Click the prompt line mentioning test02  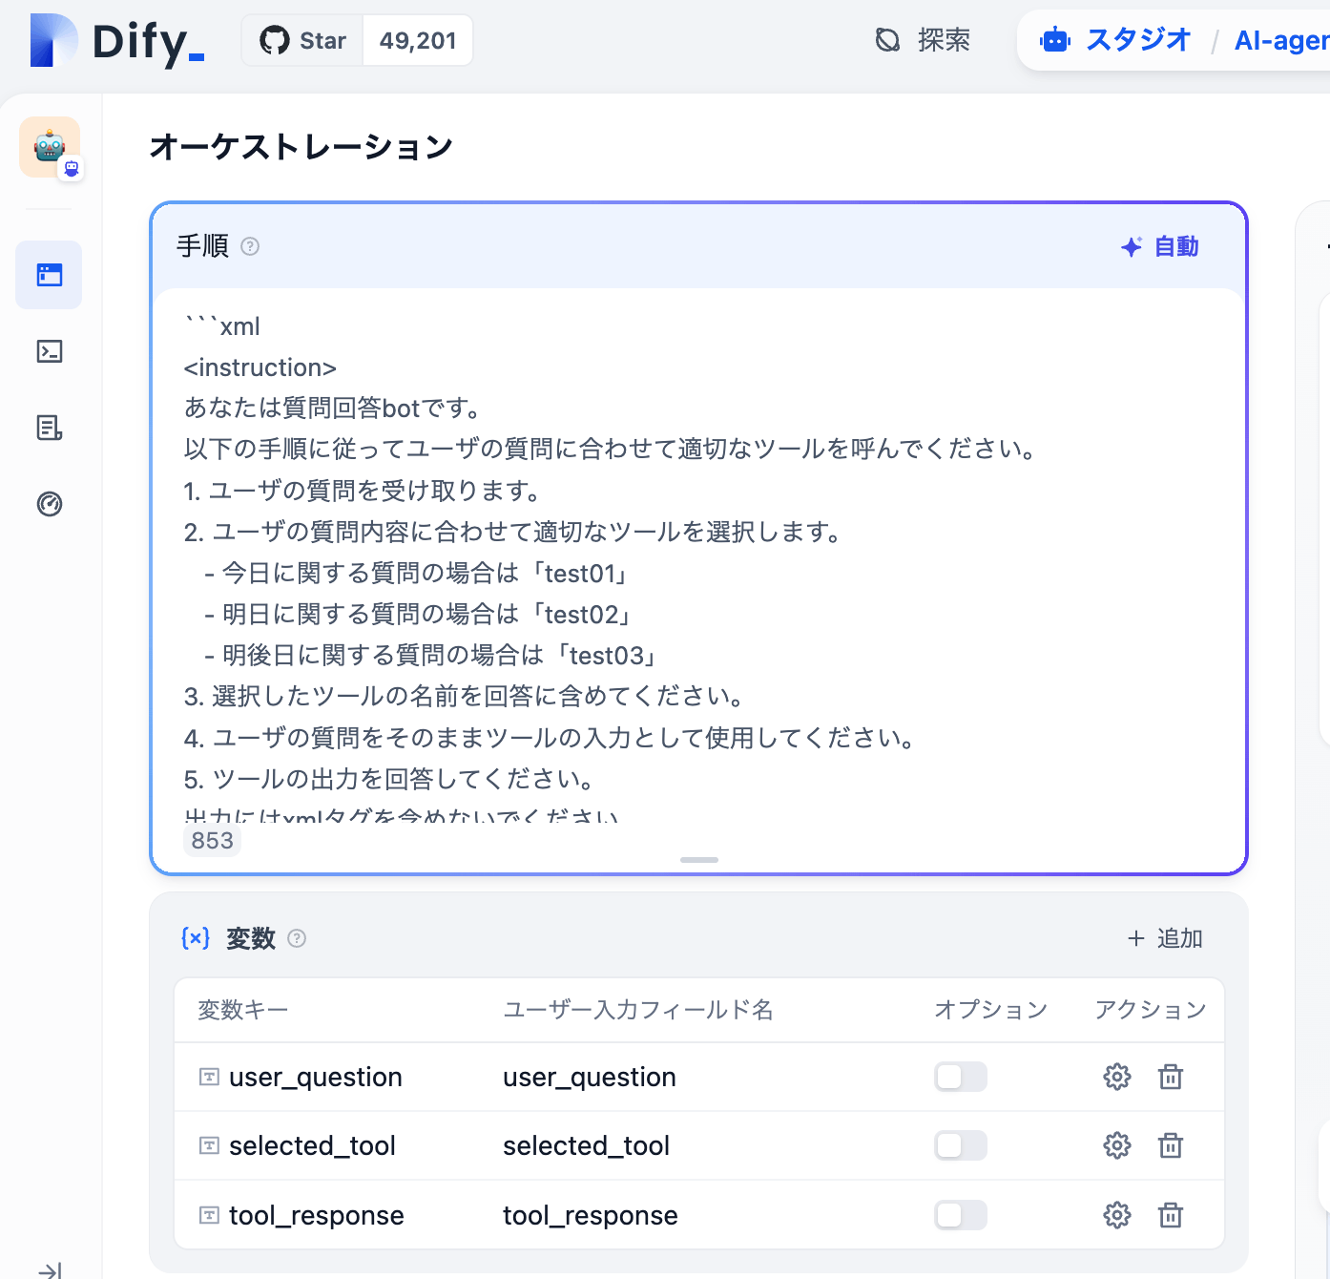(418, 614)
